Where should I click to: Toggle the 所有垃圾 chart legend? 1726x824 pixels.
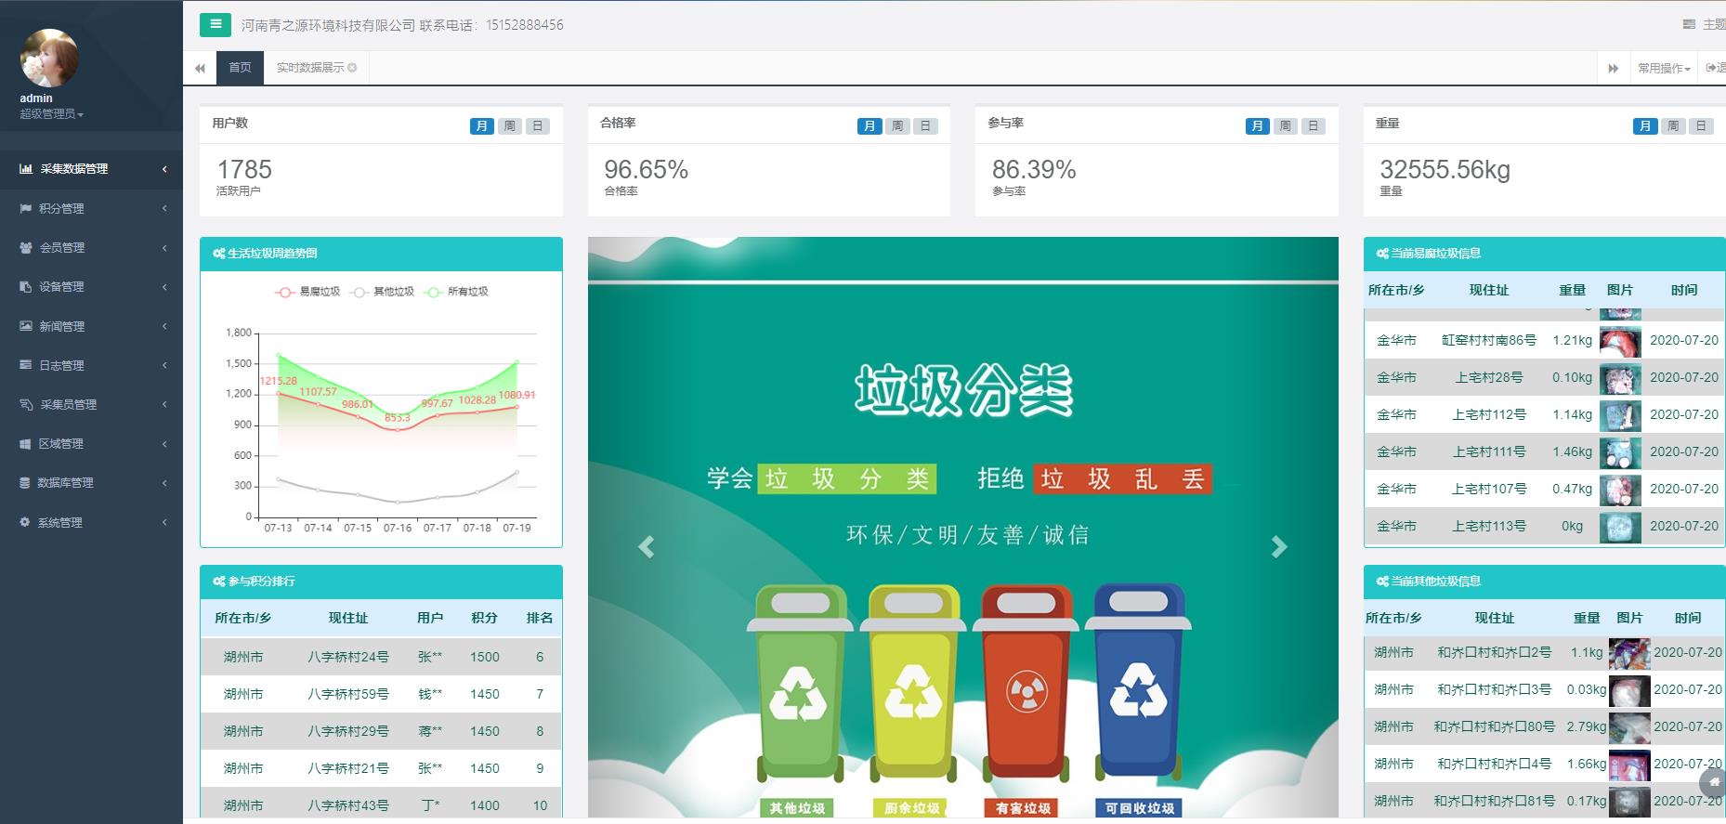coord(456,292)
